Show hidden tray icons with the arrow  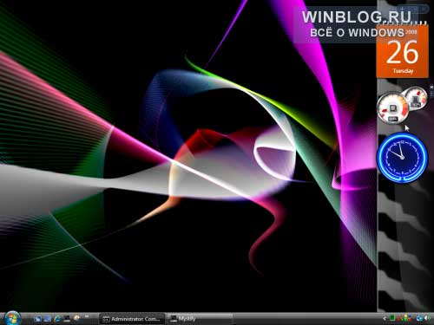(385, 318)
